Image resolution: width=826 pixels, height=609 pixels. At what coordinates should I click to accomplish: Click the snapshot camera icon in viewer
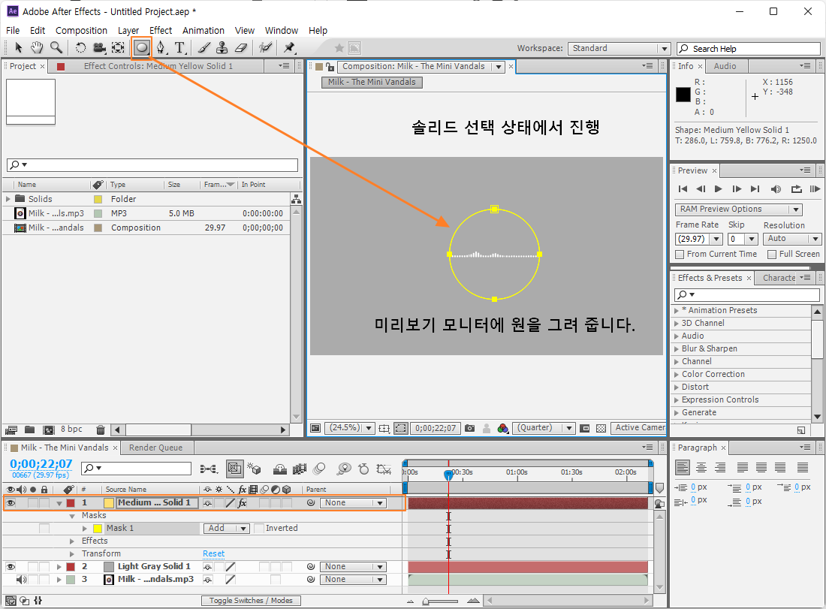pyautogui.click(x=470, y=428)
